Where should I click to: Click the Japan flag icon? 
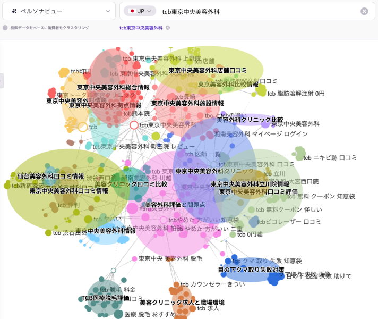[132, 11]
